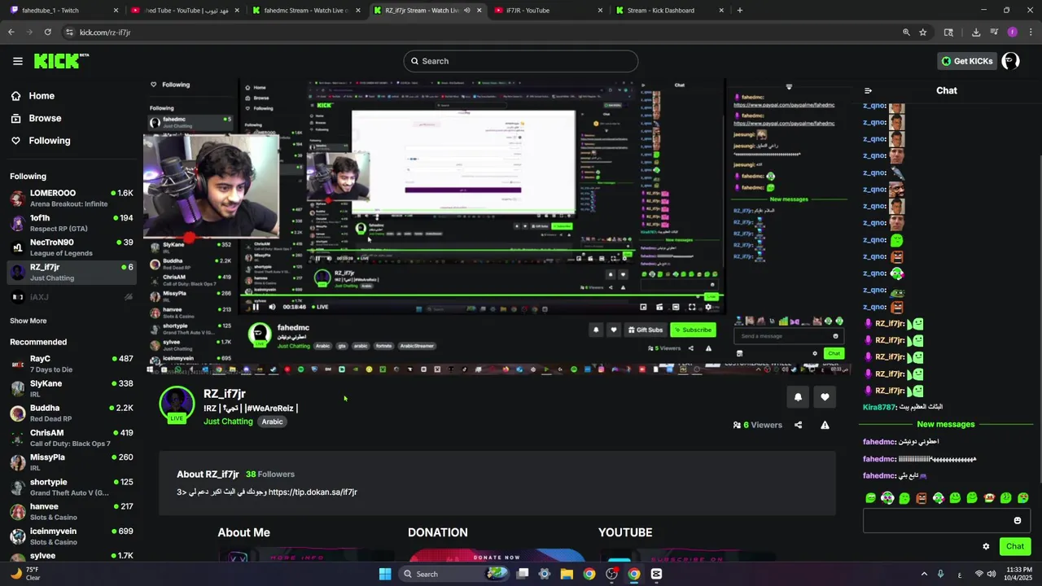
Task: Open ChrisAM recommended channel
Action: point(72,437)
